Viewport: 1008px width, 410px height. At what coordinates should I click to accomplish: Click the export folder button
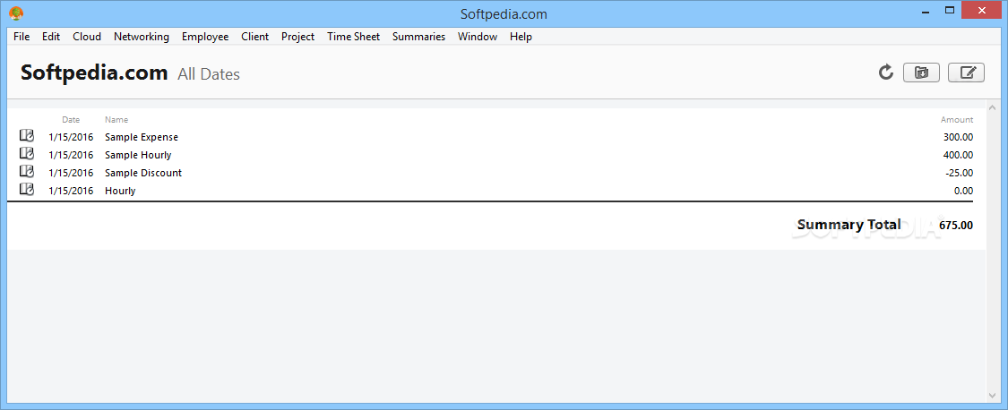921,73
